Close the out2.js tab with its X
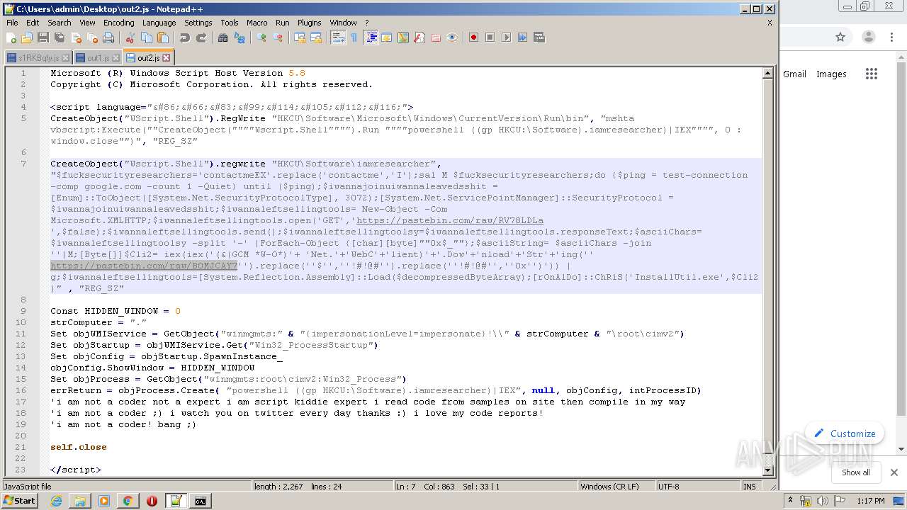The width and height of the screenshot is (907, 510). pos(167,58)
